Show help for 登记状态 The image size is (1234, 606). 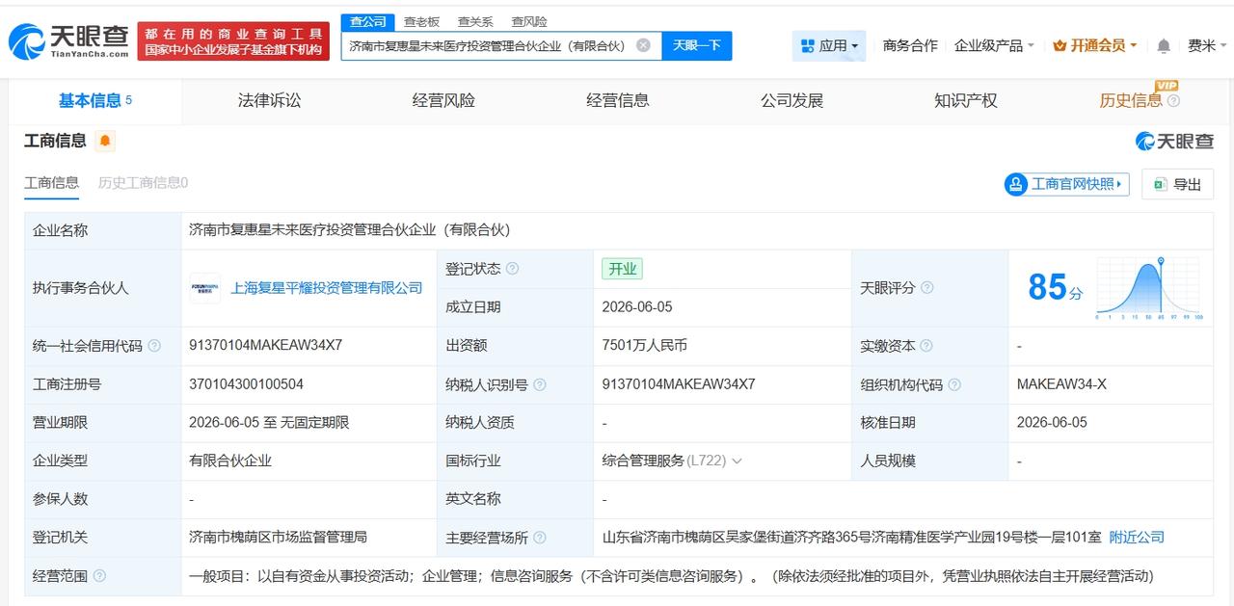(x=512, y=269)
